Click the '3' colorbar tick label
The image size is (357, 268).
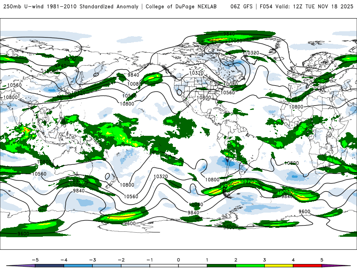[x=264, y=260]
